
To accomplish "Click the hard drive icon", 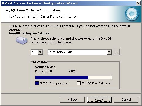I will tap(22, 41).
